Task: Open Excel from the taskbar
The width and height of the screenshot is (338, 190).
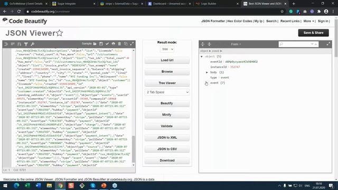Action: click(x=27, y=185)
